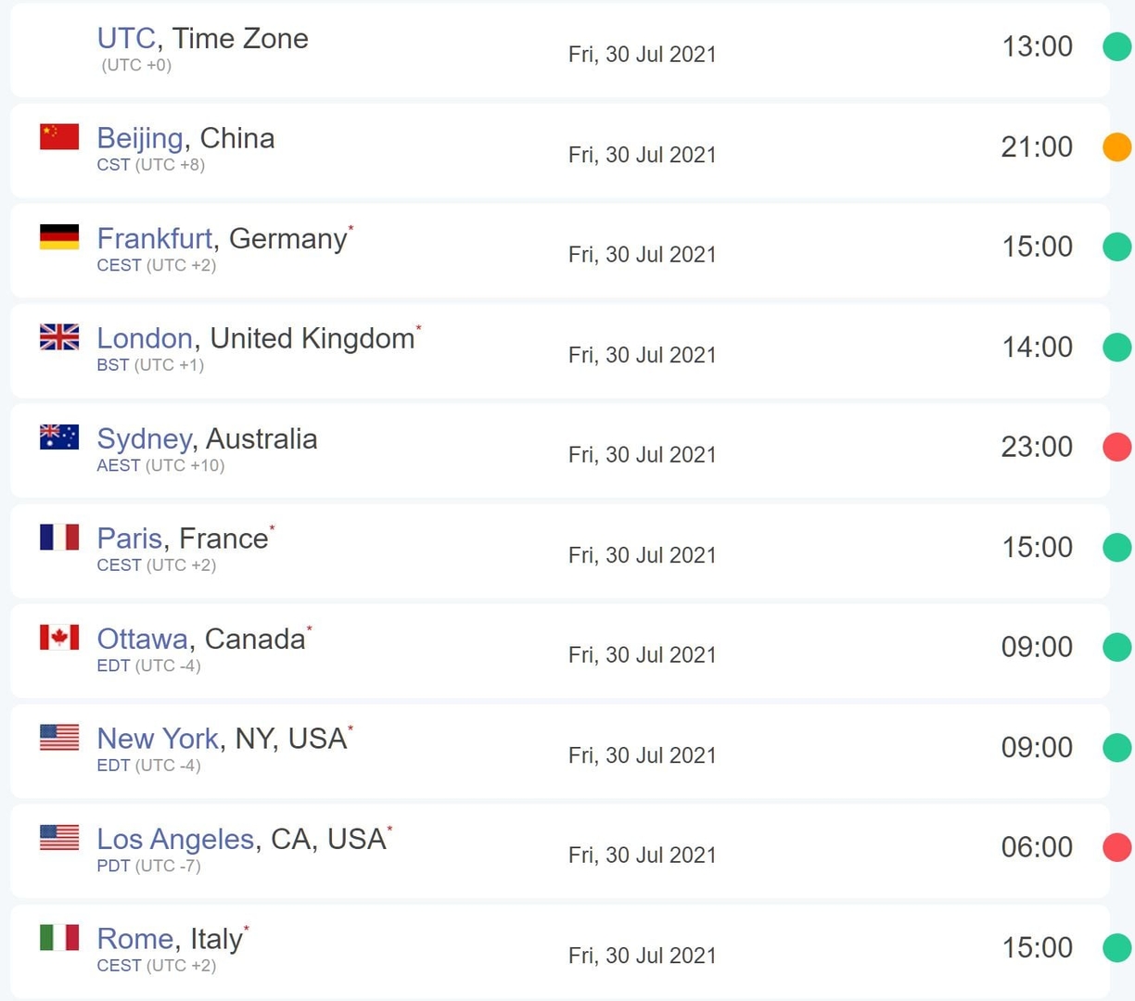Click the date in the Rome row
The height and width of the screenshot is (1001, 1135).
pos(643,956)
